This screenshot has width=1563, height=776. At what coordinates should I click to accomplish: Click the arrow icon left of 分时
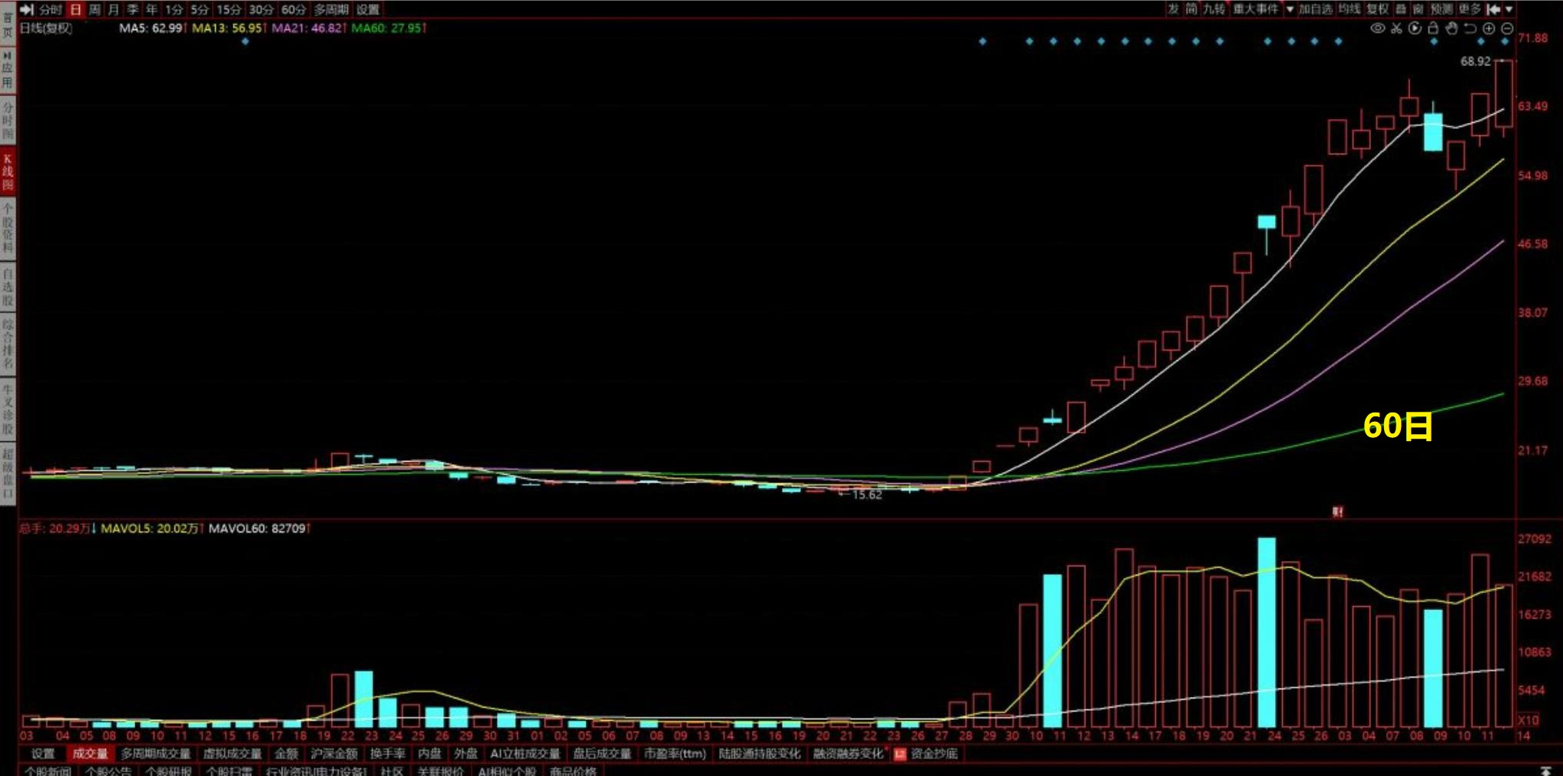tap(27, 9)
